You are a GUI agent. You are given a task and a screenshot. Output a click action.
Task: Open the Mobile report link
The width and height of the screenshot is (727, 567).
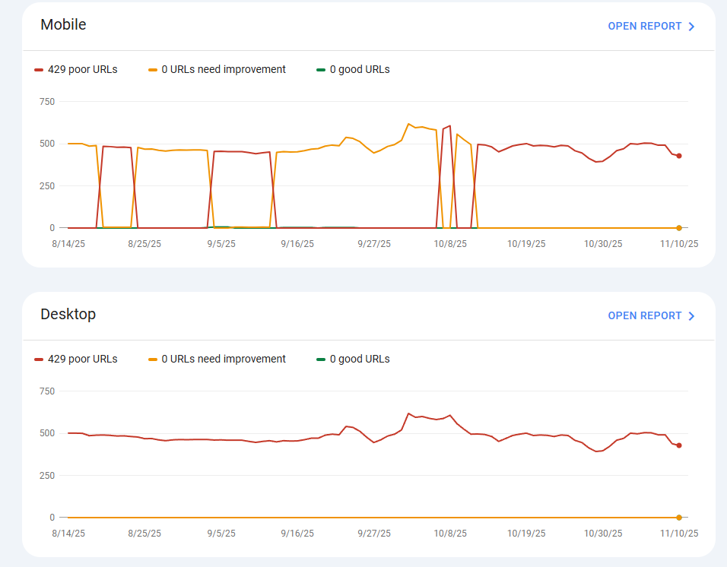click(x=645, y=27)
